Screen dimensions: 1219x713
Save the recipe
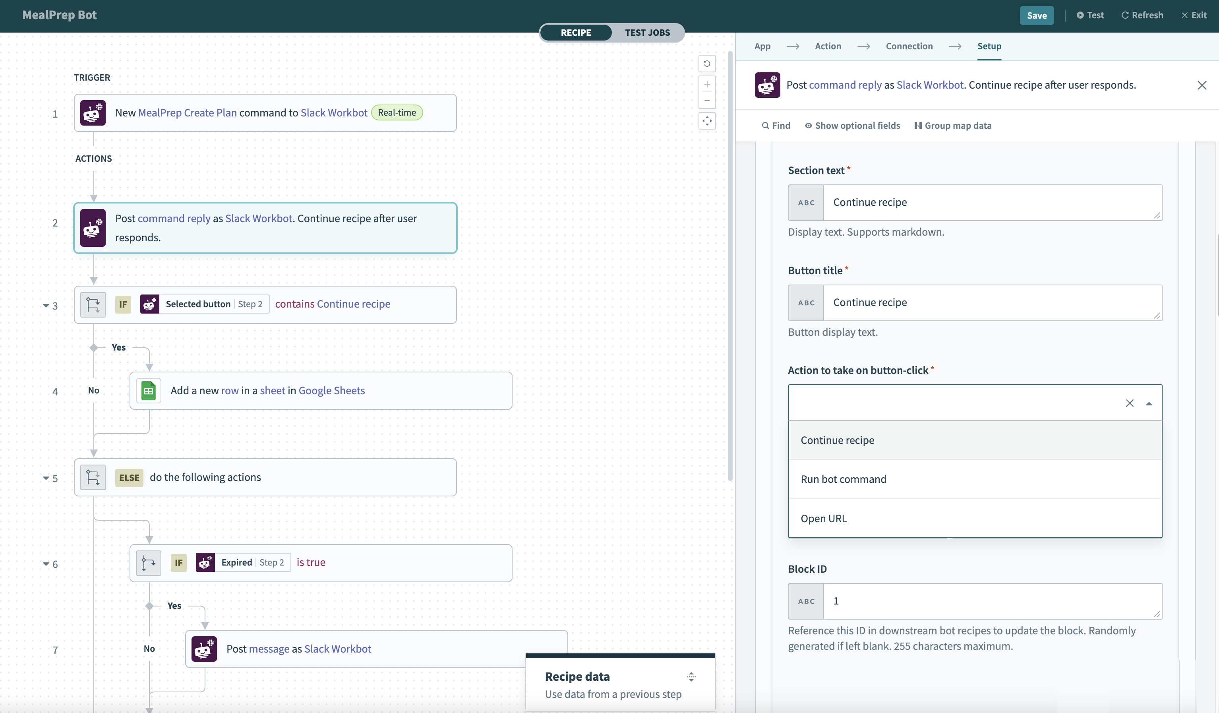point(1036,15)
